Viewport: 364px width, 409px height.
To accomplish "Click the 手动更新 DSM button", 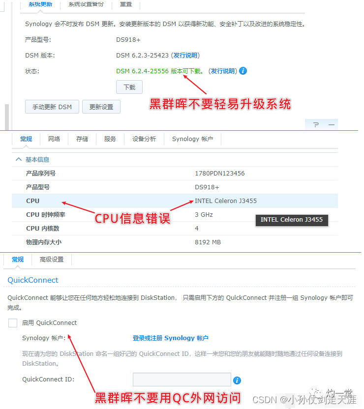I will click(x=52, y=107).
